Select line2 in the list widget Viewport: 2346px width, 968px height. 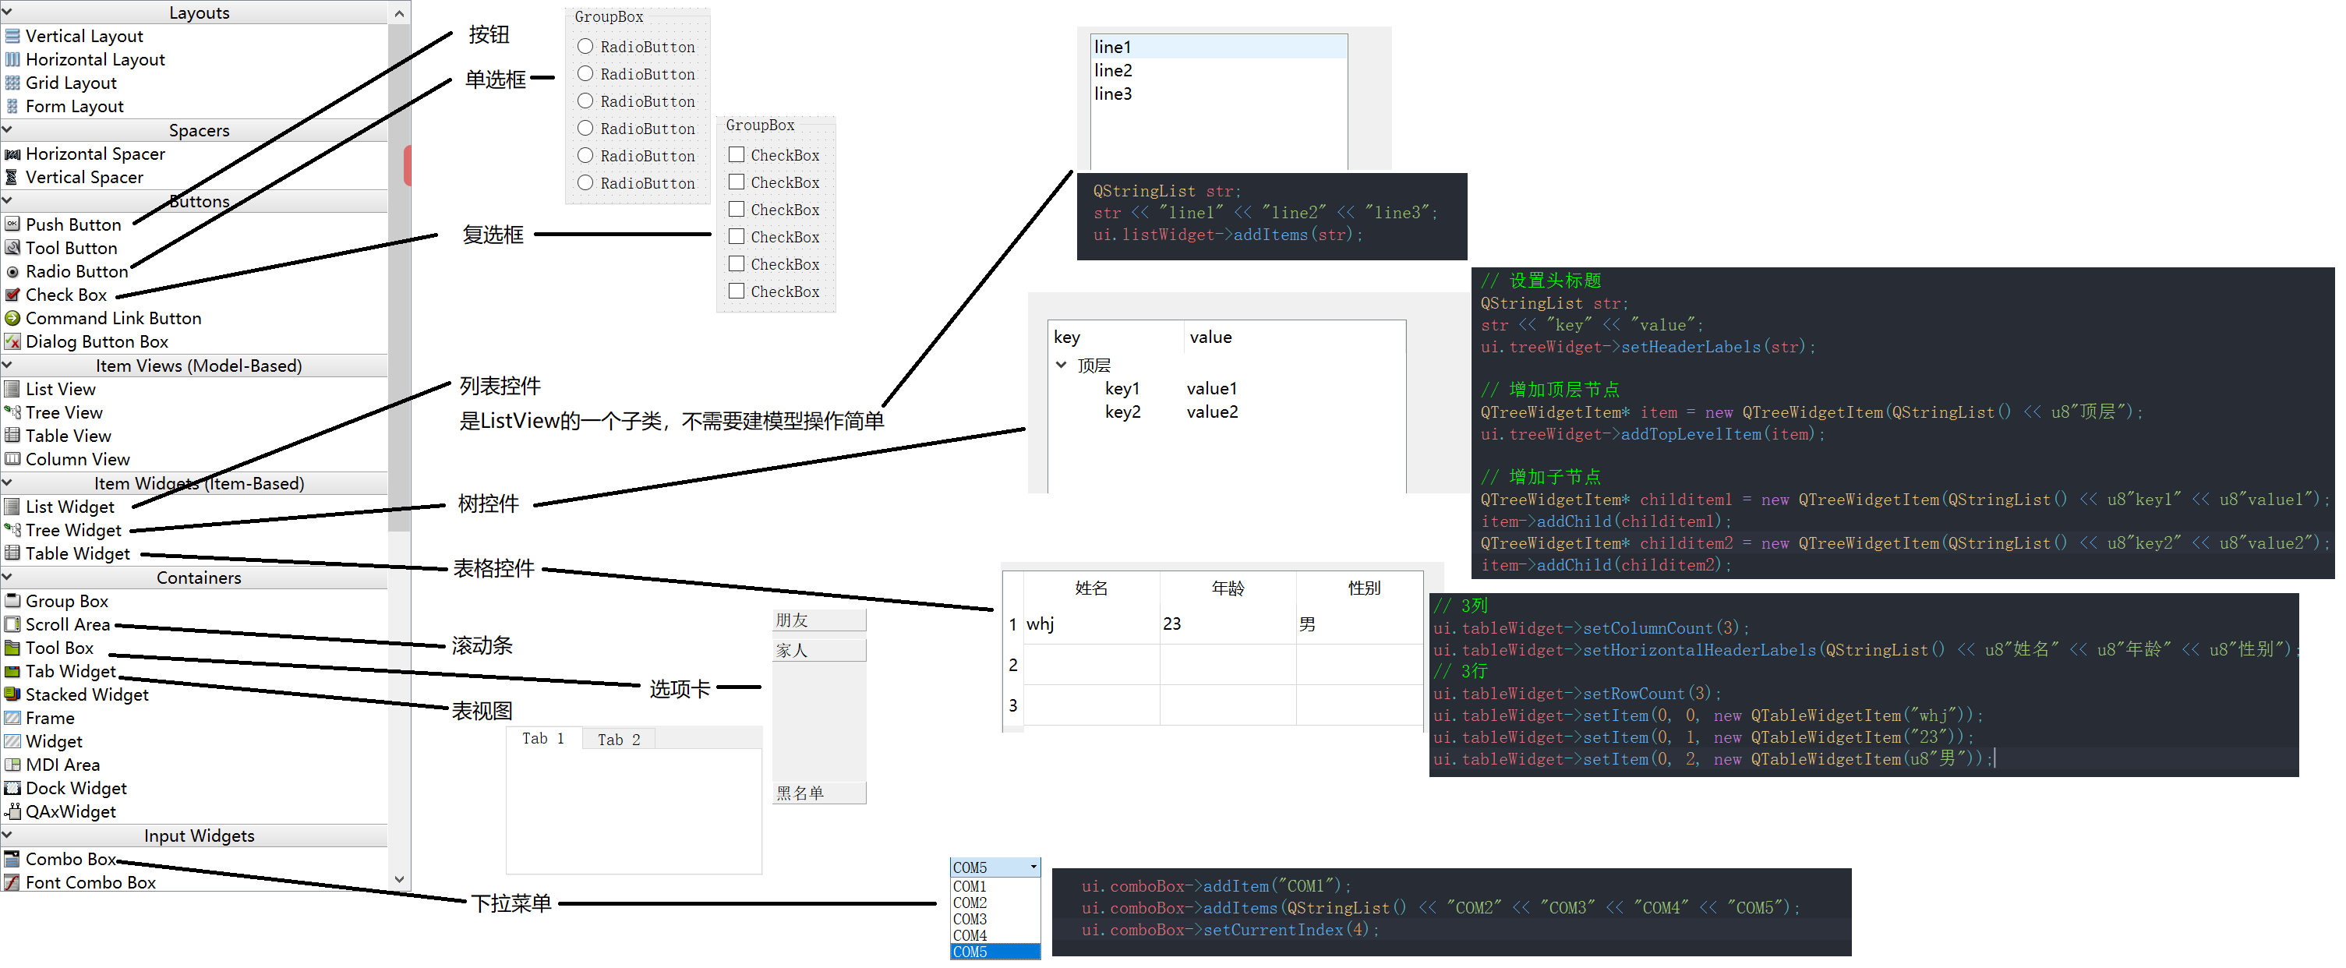(1220, 71)
